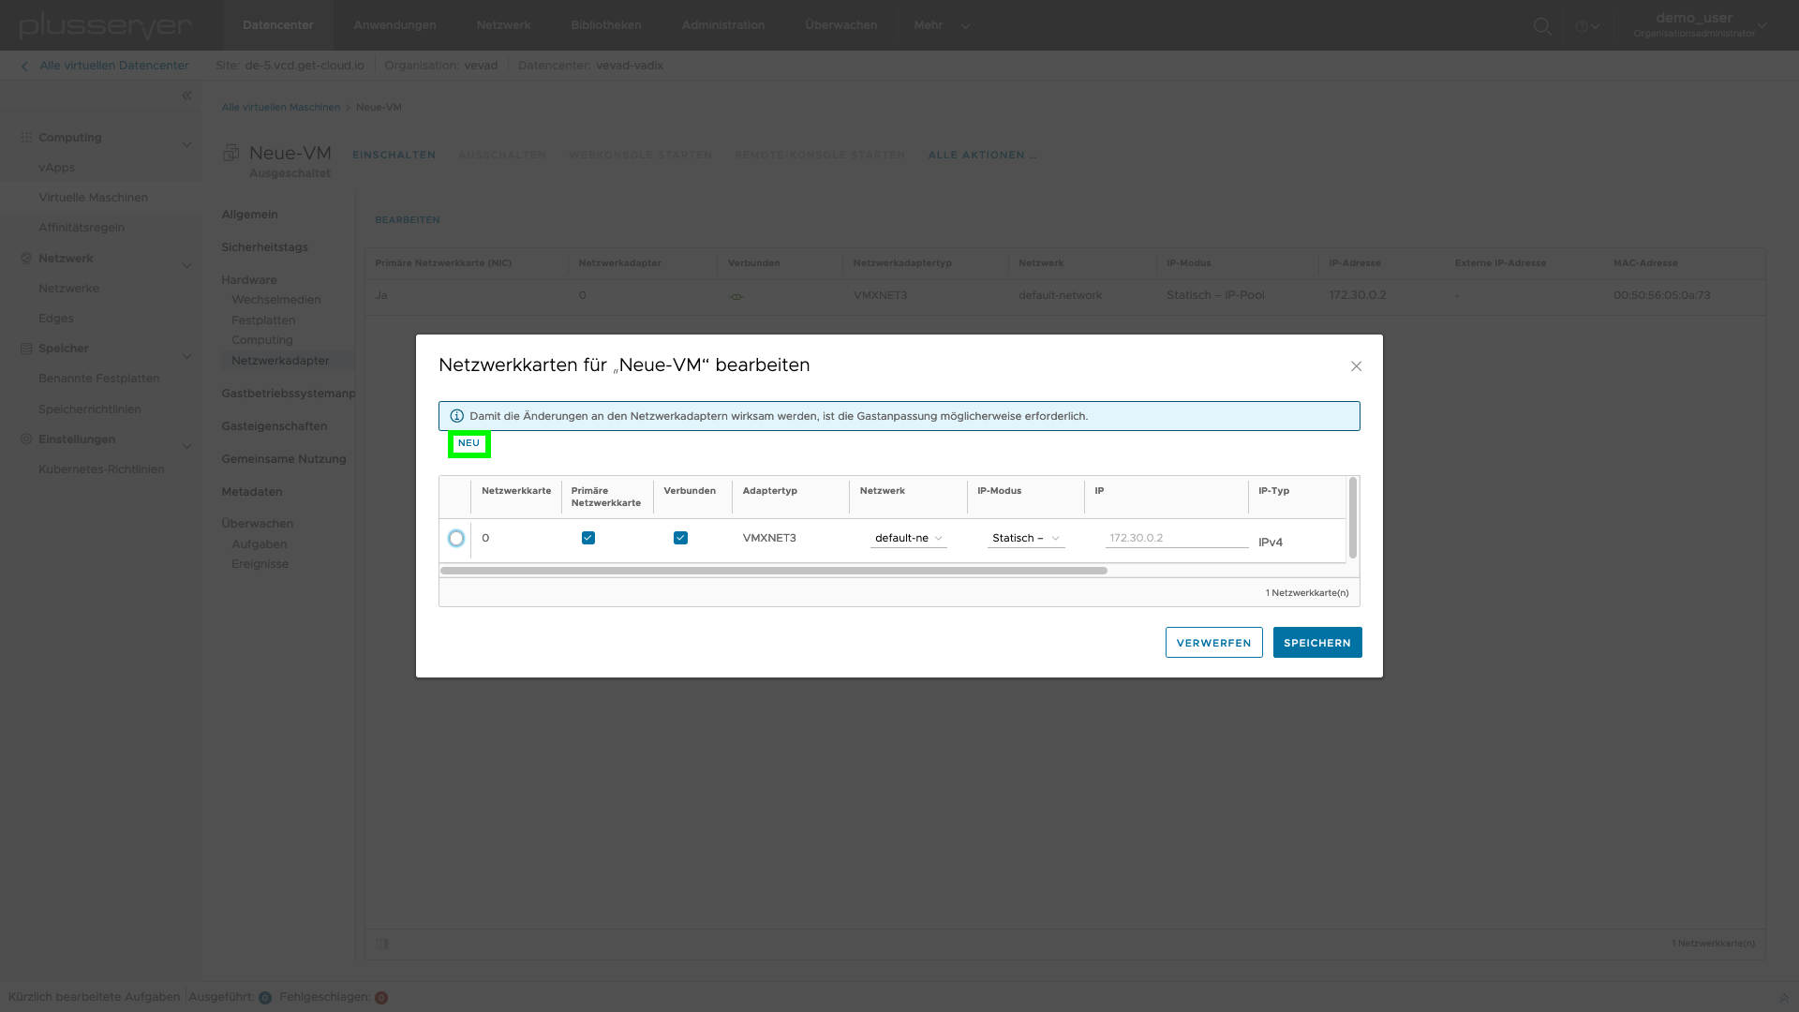1799x1012 pixels.
Task: Select the radio button for NIC 0
Action: point(456,538)
